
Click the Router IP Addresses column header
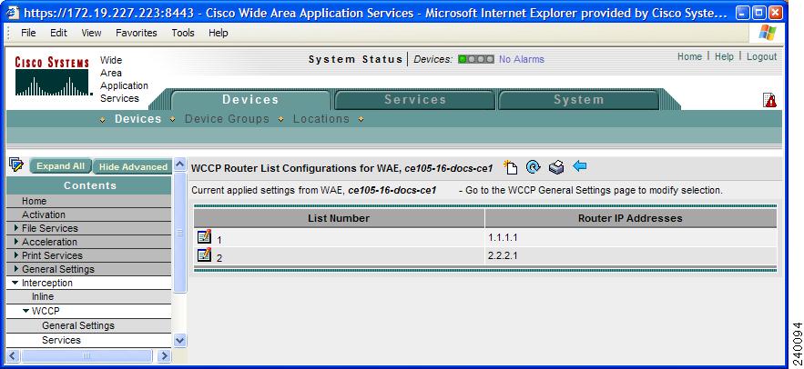pyautogui.click(x=630, y=218)
